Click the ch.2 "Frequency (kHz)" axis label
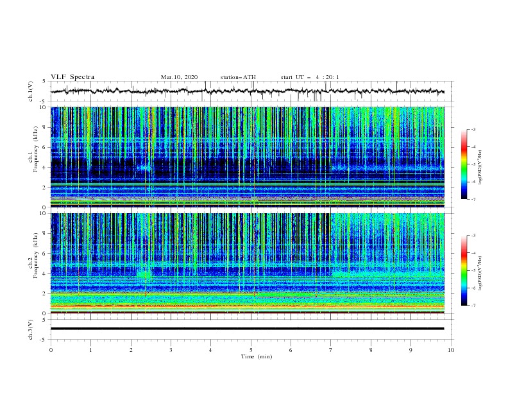Viewport: 508px width, 393px height. 36,255
